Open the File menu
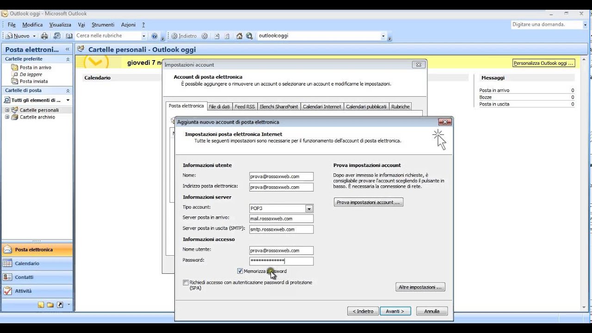 click(x=12, y=25)
